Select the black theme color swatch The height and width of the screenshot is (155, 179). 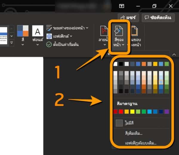(121, 64)
